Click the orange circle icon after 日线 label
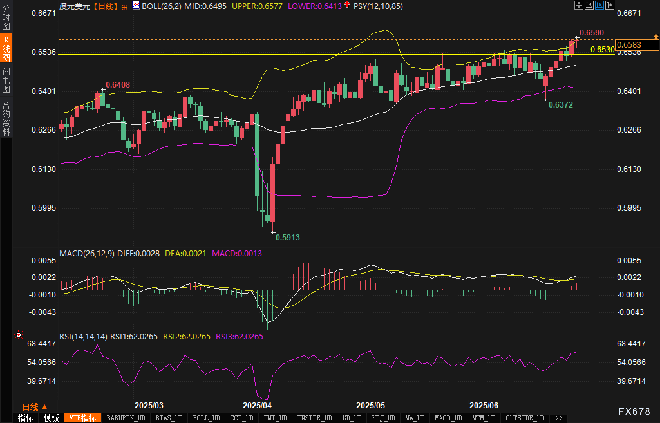This screenshot has width=660, height=423. [x=124, y=7]
